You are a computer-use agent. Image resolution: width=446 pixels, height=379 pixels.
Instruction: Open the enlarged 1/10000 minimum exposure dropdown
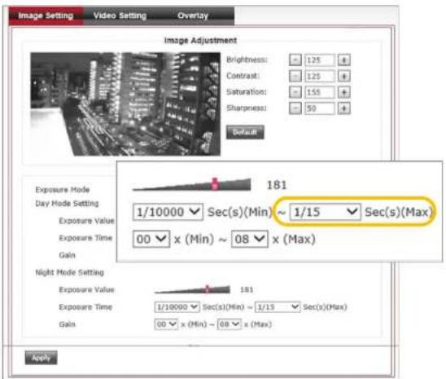tap(168, 212)
